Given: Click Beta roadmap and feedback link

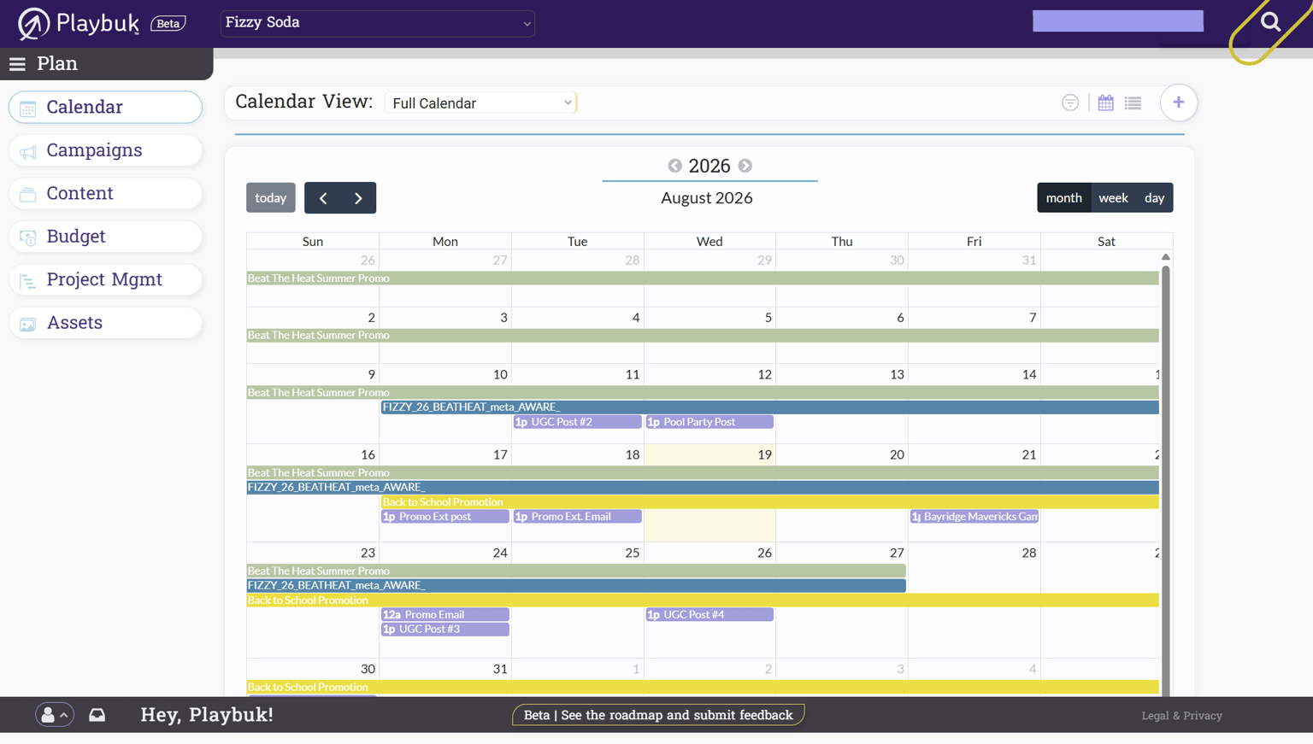Looking at the screenshot, I should click(x=658, y=715).
